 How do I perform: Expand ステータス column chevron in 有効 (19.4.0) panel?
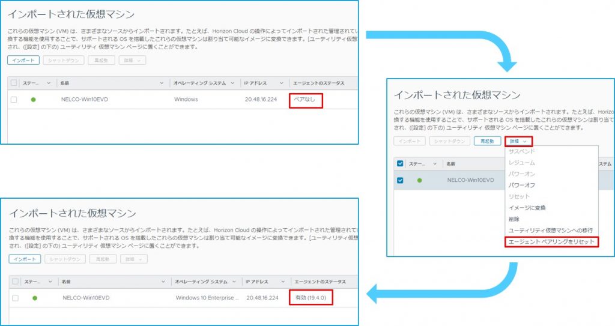pos(50,282)
